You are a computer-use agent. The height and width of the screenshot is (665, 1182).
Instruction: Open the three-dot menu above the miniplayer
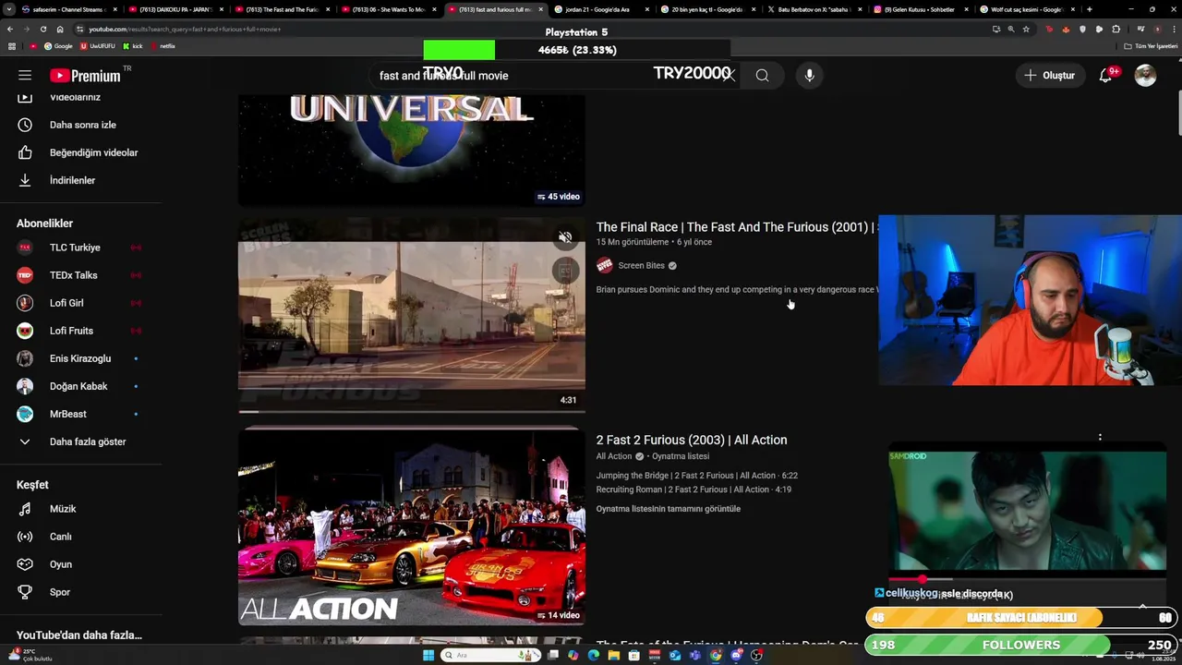tap(1100, 437)
